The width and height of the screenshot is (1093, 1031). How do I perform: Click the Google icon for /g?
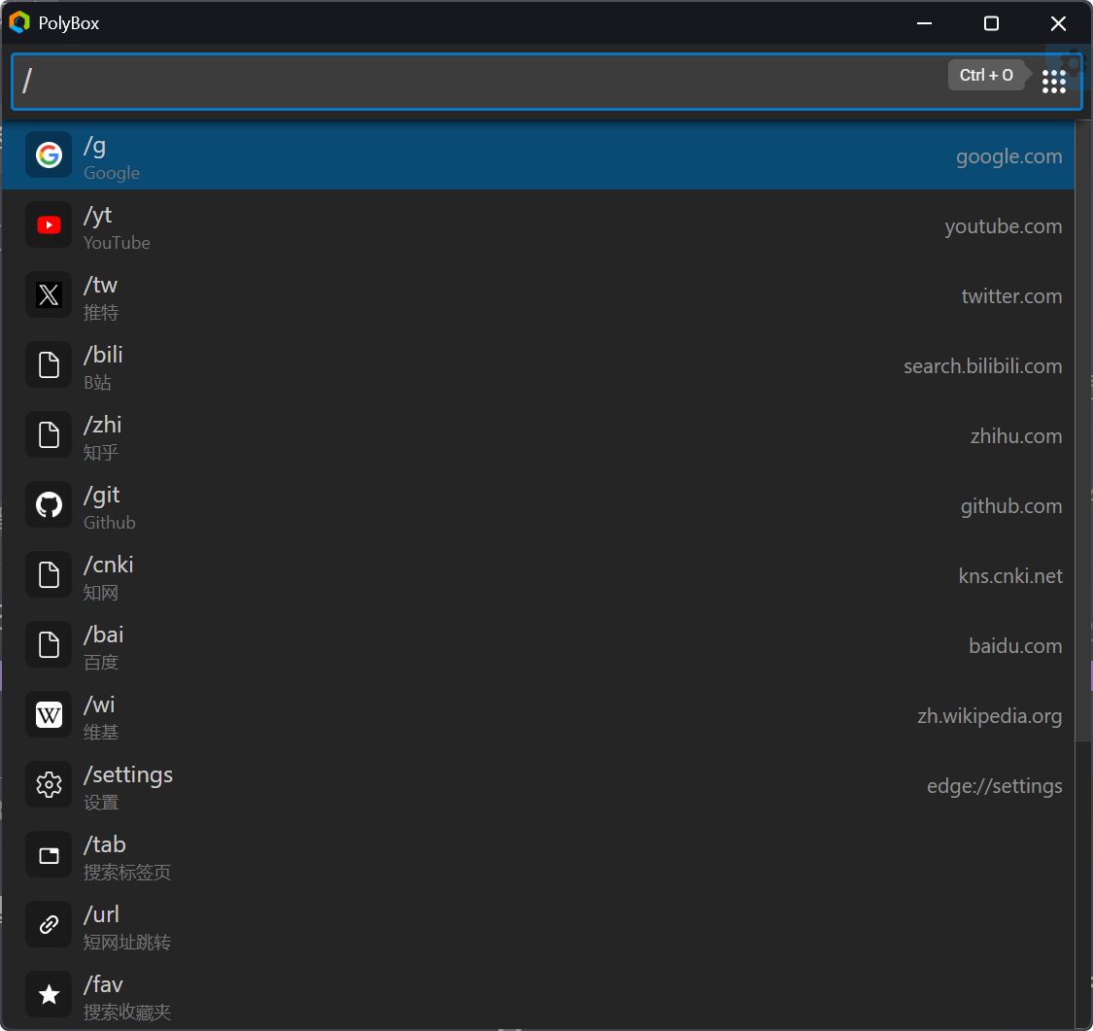49,155
